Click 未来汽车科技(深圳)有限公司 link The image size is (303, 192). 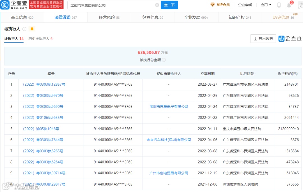tap(169, 140)
